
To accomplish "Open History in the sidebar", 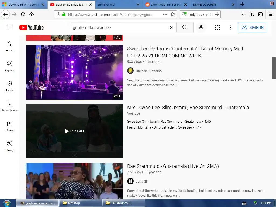I will coord(9,146).
